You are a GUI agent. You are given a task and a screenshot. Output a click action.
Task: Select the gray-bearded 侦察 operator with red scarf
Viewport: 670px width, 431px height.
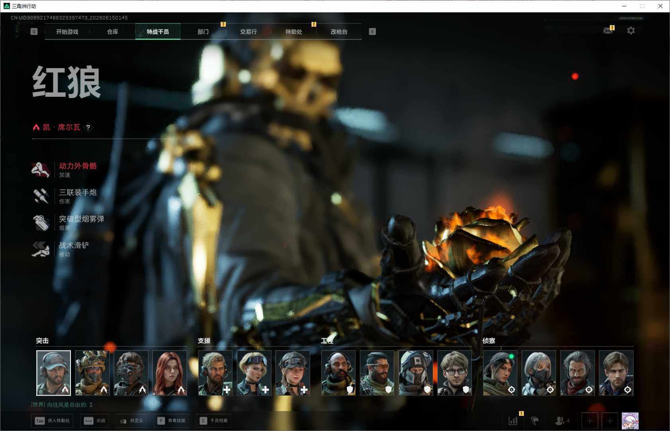(578, 373)
